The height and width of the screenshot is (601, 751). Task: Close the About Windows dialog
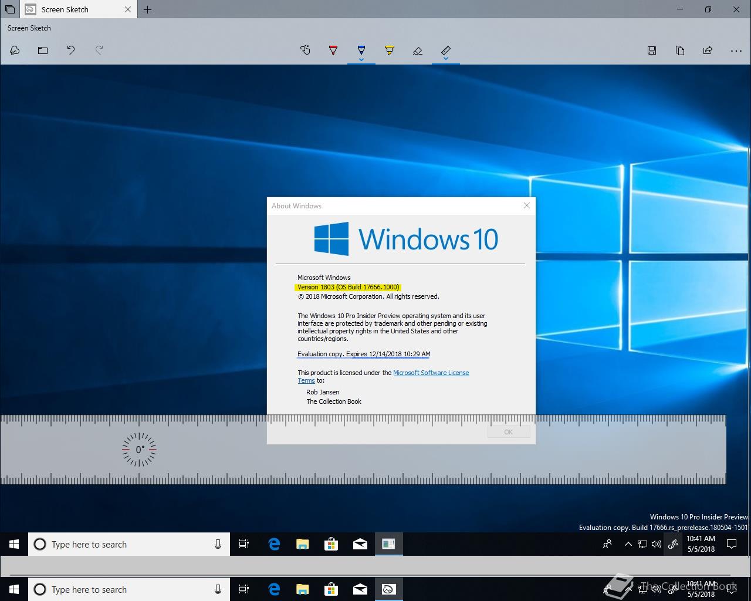click(x=526, y=205)
